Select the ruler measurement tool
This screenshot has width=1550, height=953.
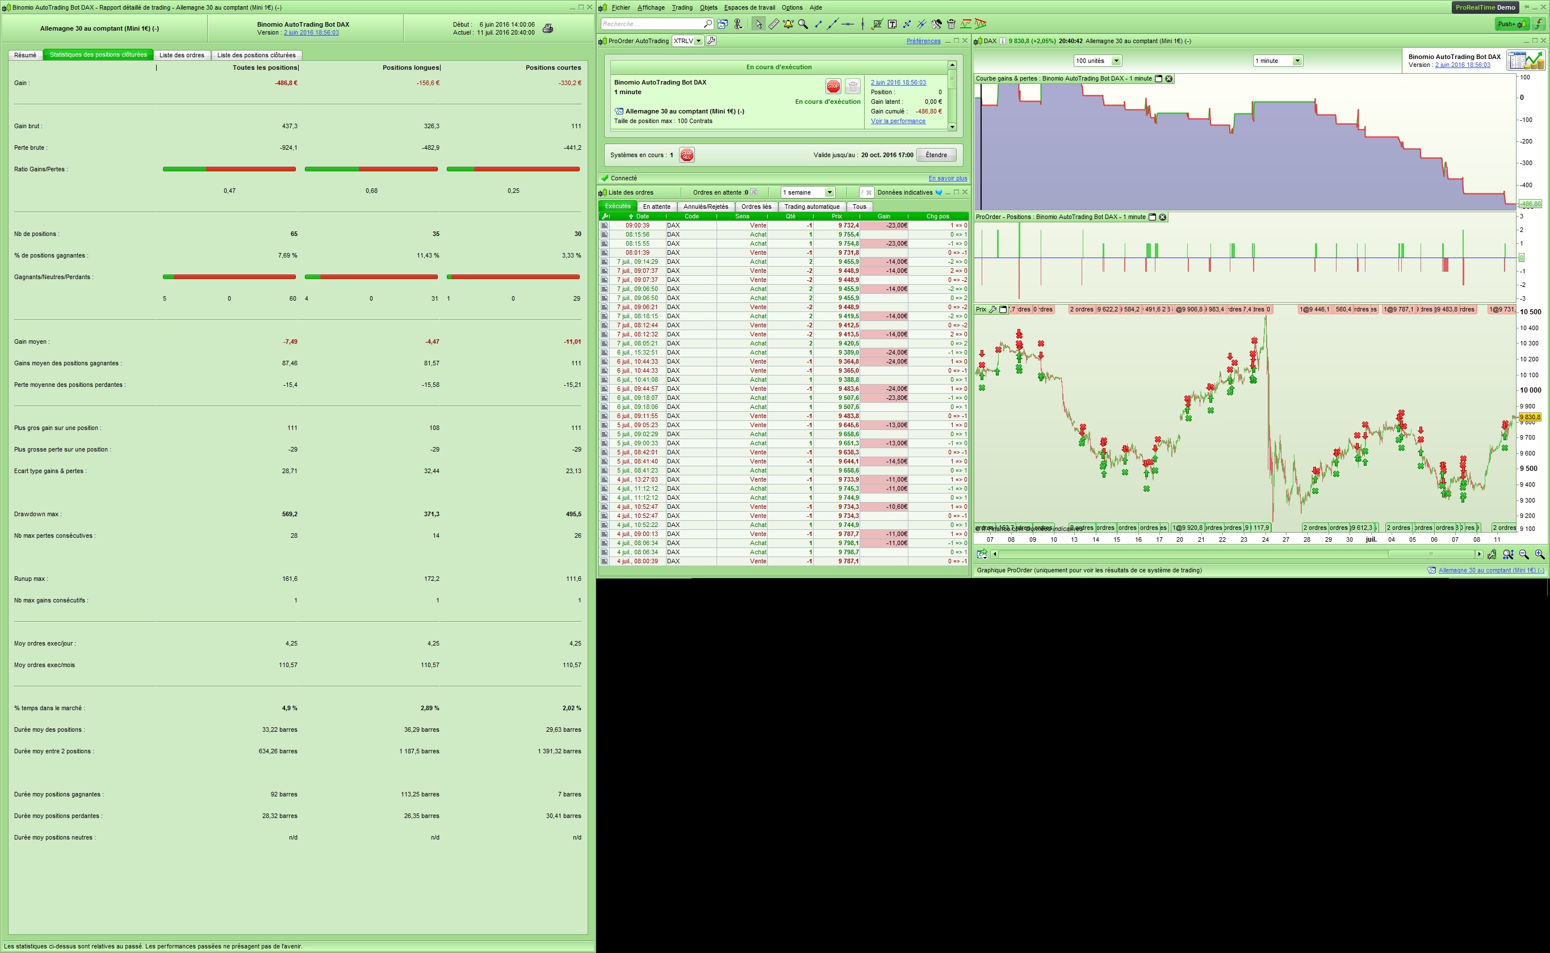[x=773, y=24]
